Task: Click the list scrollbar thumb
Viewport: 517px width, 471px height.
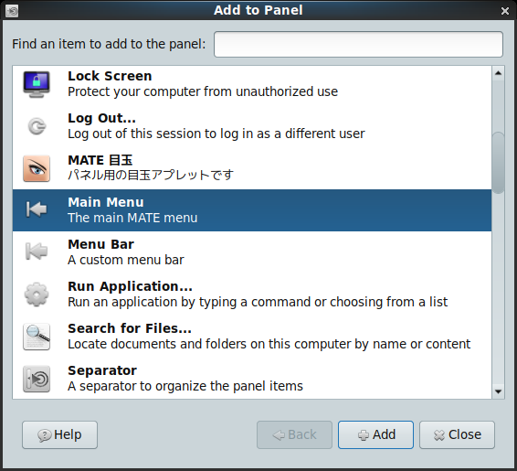Action: 498,163
